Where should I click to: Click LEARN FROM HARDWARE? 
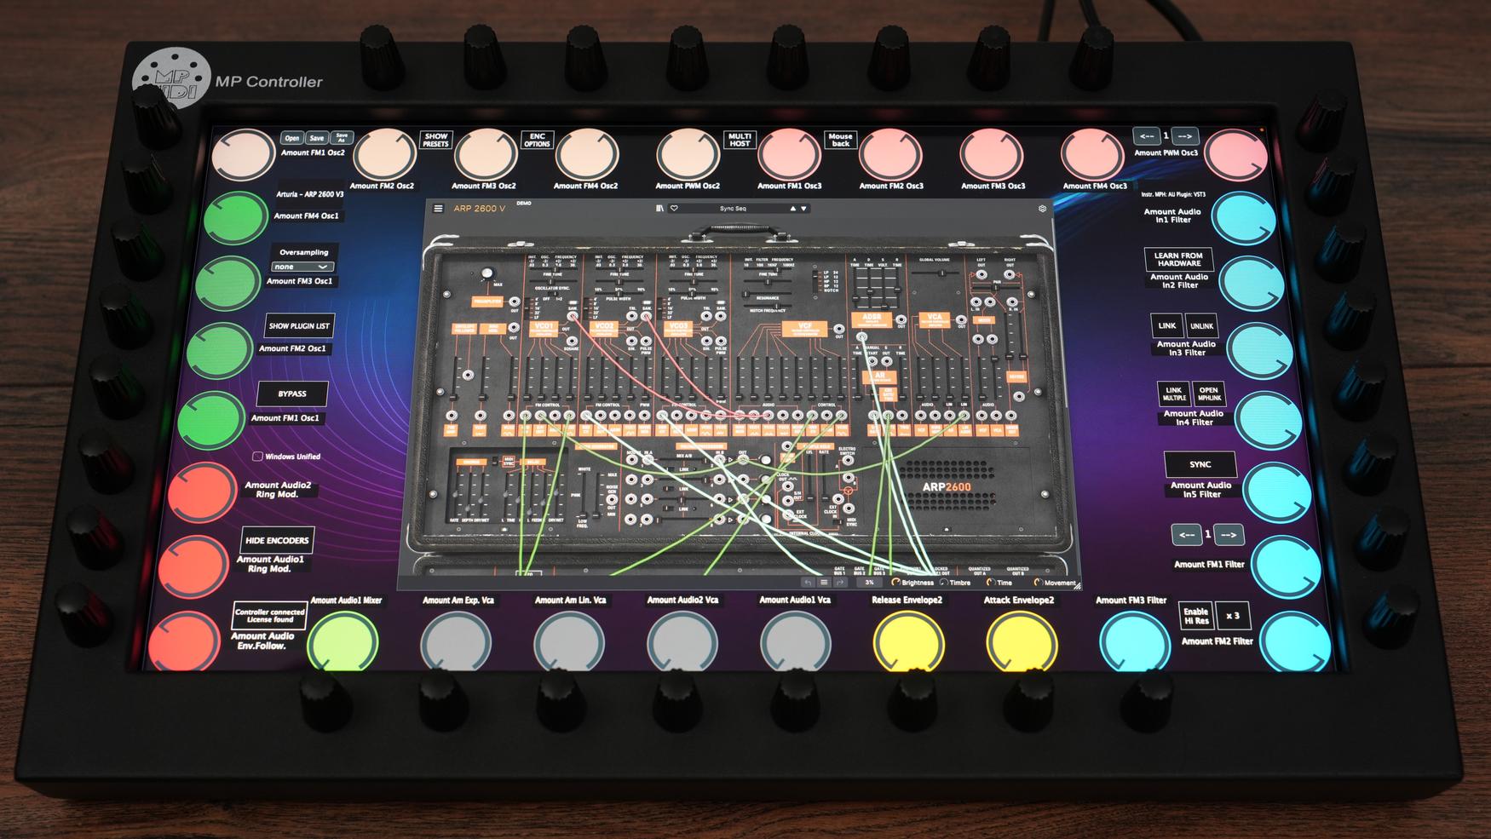point(1178,259)
